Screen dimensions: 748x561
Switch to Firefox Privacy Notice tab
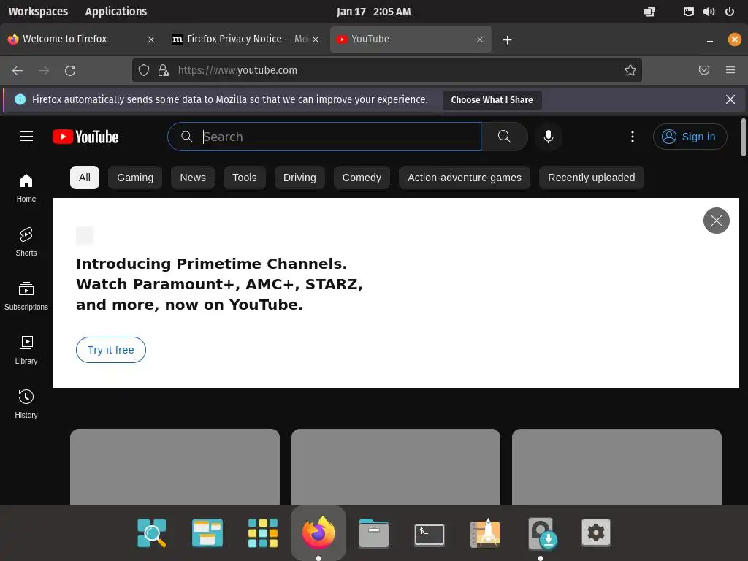point(245,39)
